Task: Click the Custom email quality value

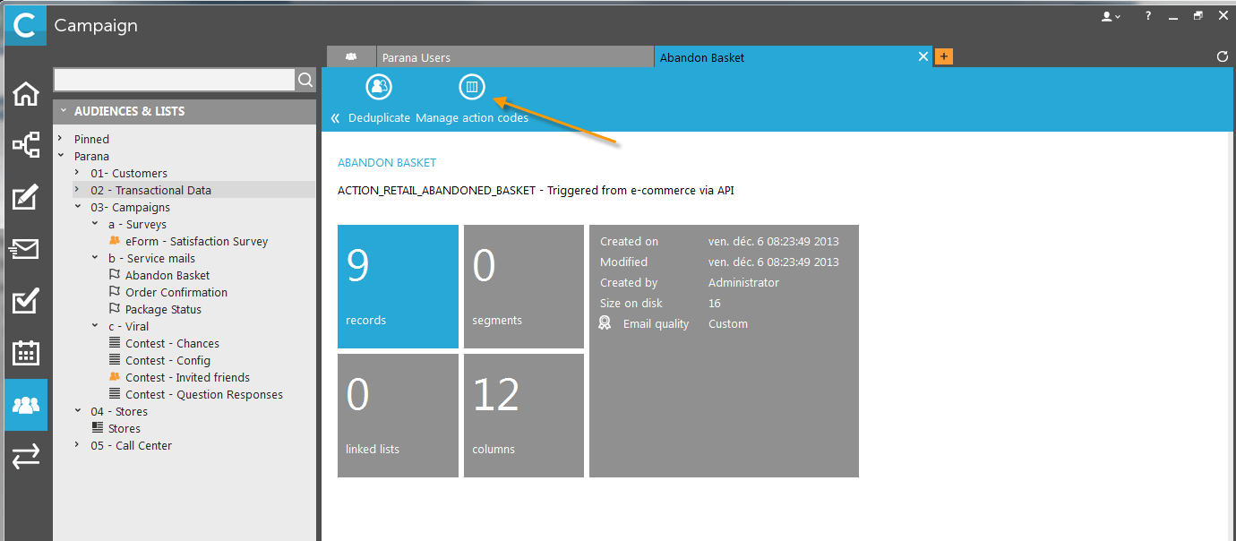Action: pyautogui.click(x=728, y=323)
